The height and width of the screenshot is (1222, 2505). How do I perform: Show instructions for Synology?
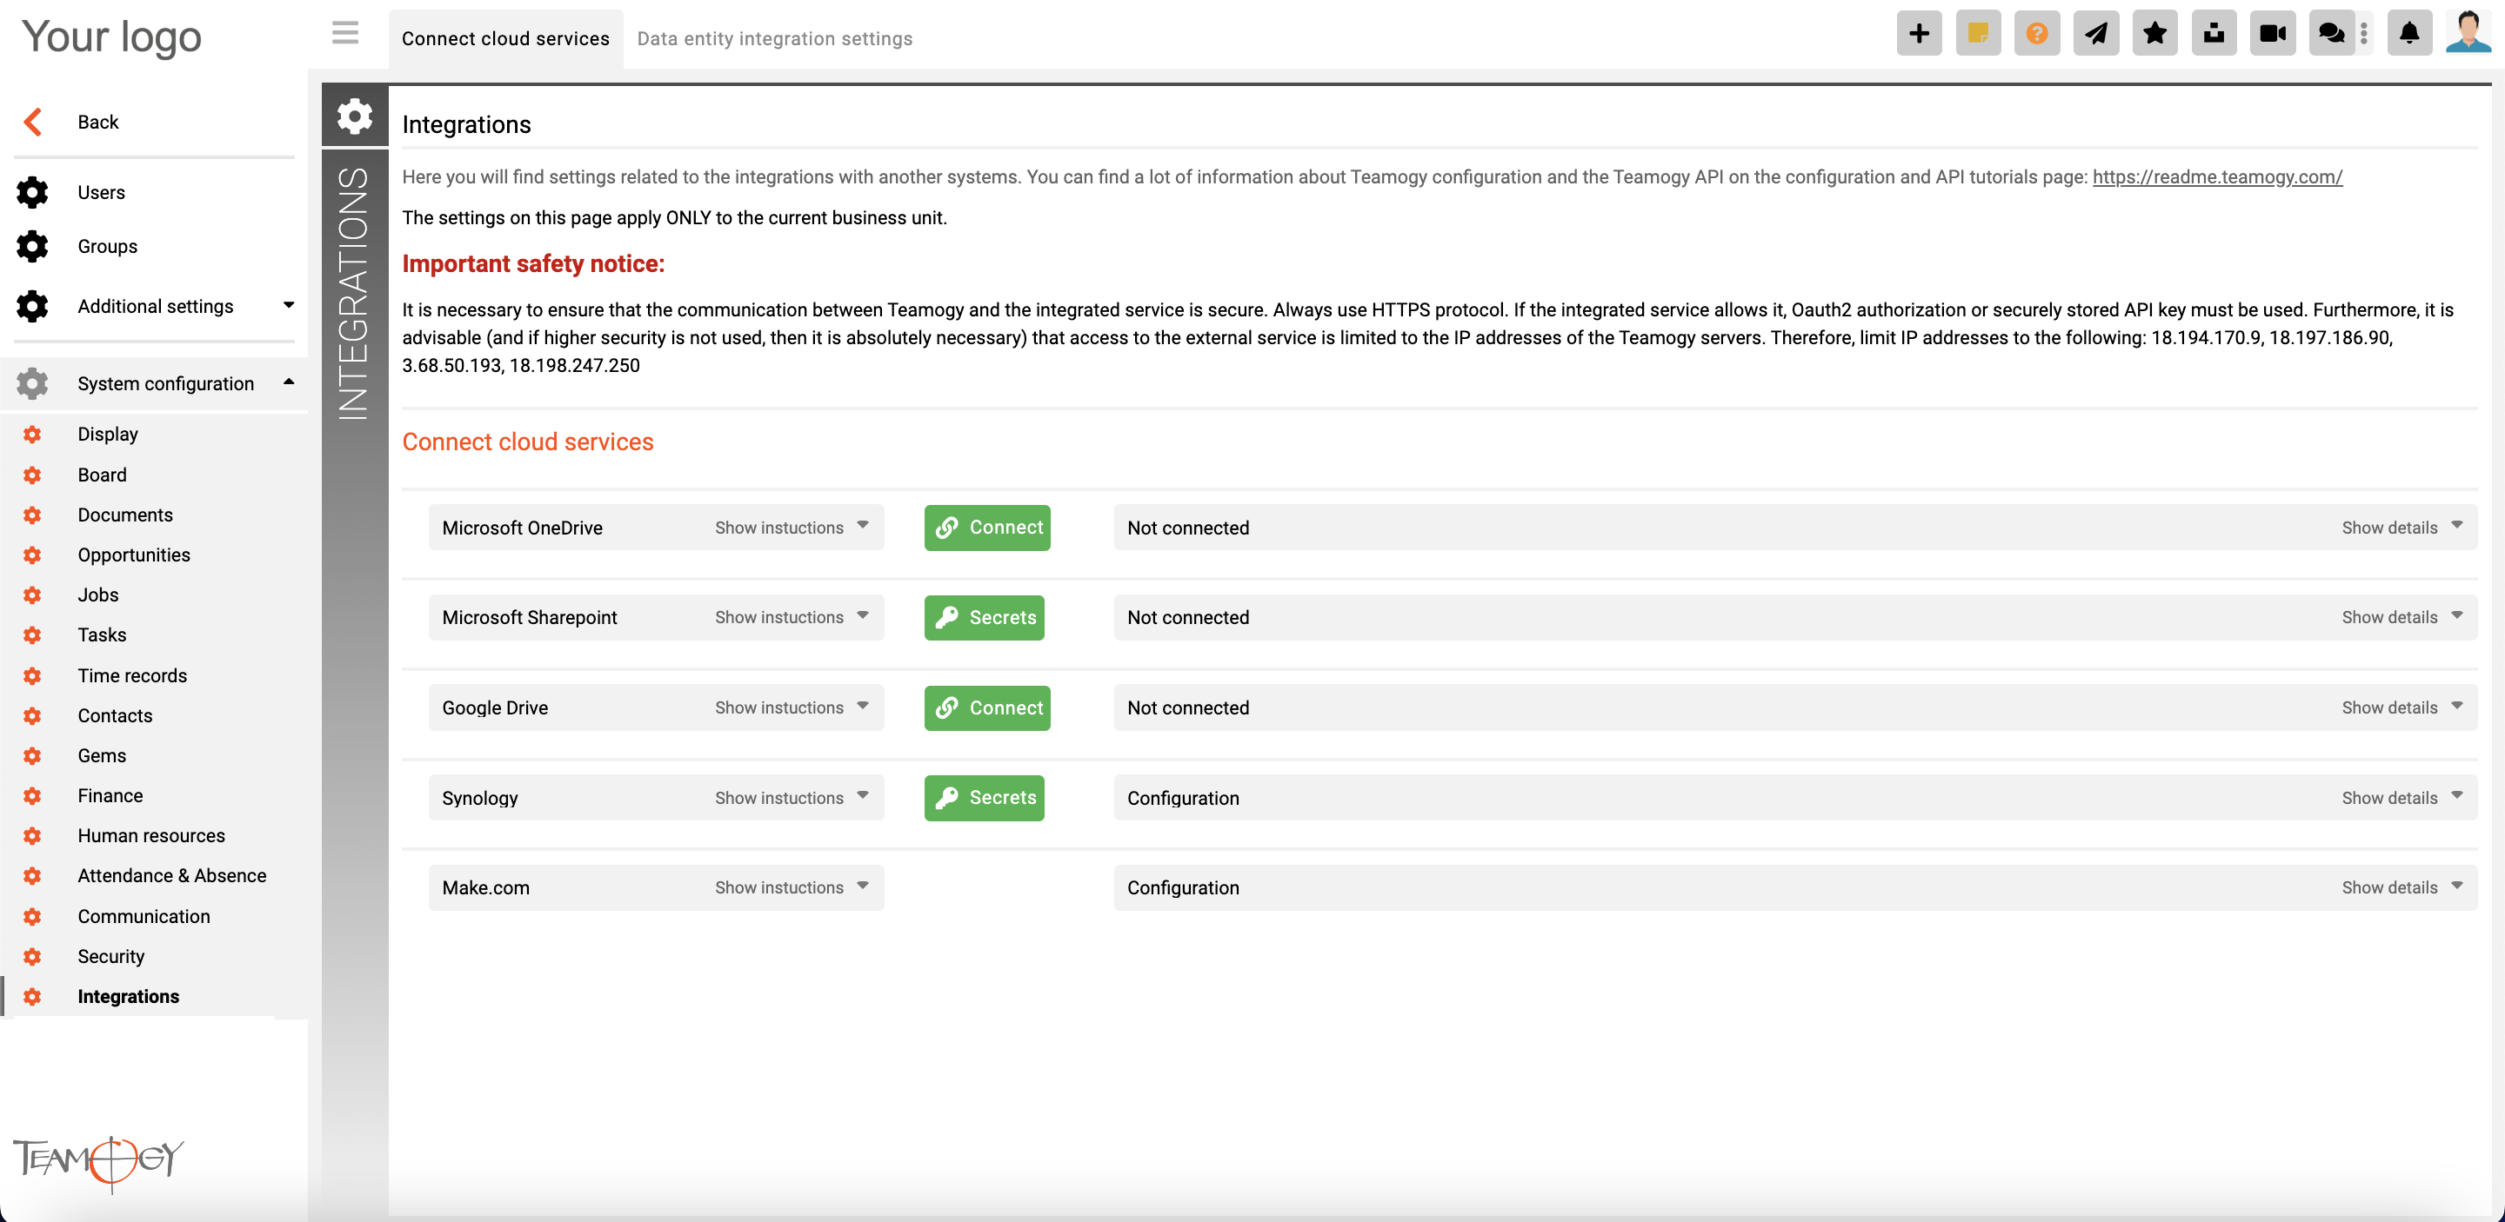click(x=792, y=798)
